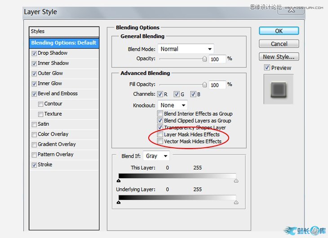Click the Fill Opacity slider handle
Screen dimensions: 328x238
coord(205,84)
